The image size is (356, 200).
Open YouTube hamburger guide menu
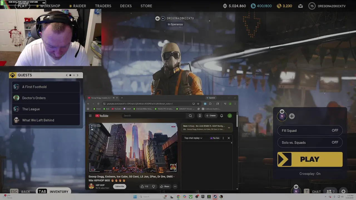tap(90, 116)
